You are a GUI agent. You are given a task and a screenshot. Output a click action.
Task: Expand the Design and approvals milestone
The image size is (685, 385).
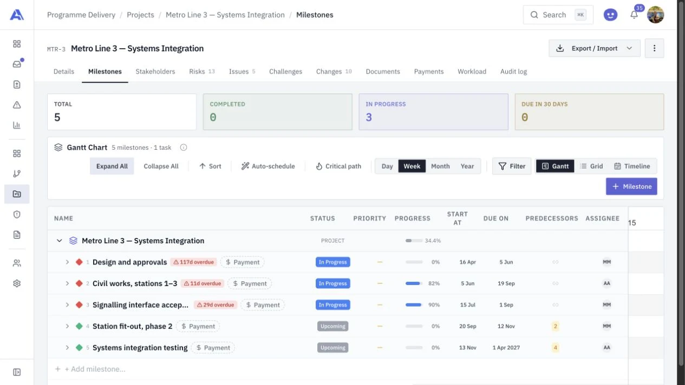67,262
